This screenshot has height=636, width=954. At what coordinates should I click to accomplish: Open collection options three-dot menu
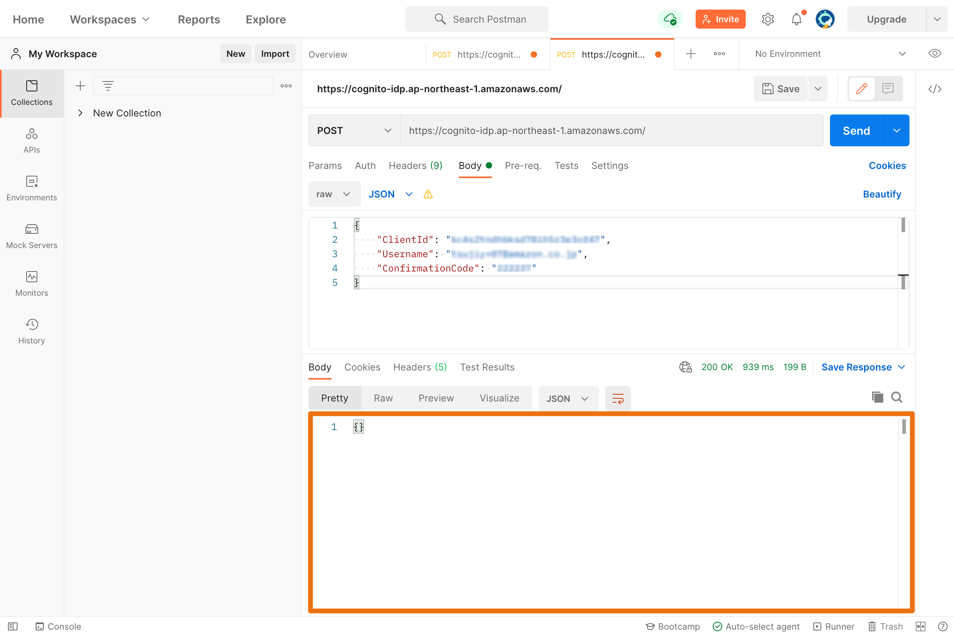coord(286,86)
